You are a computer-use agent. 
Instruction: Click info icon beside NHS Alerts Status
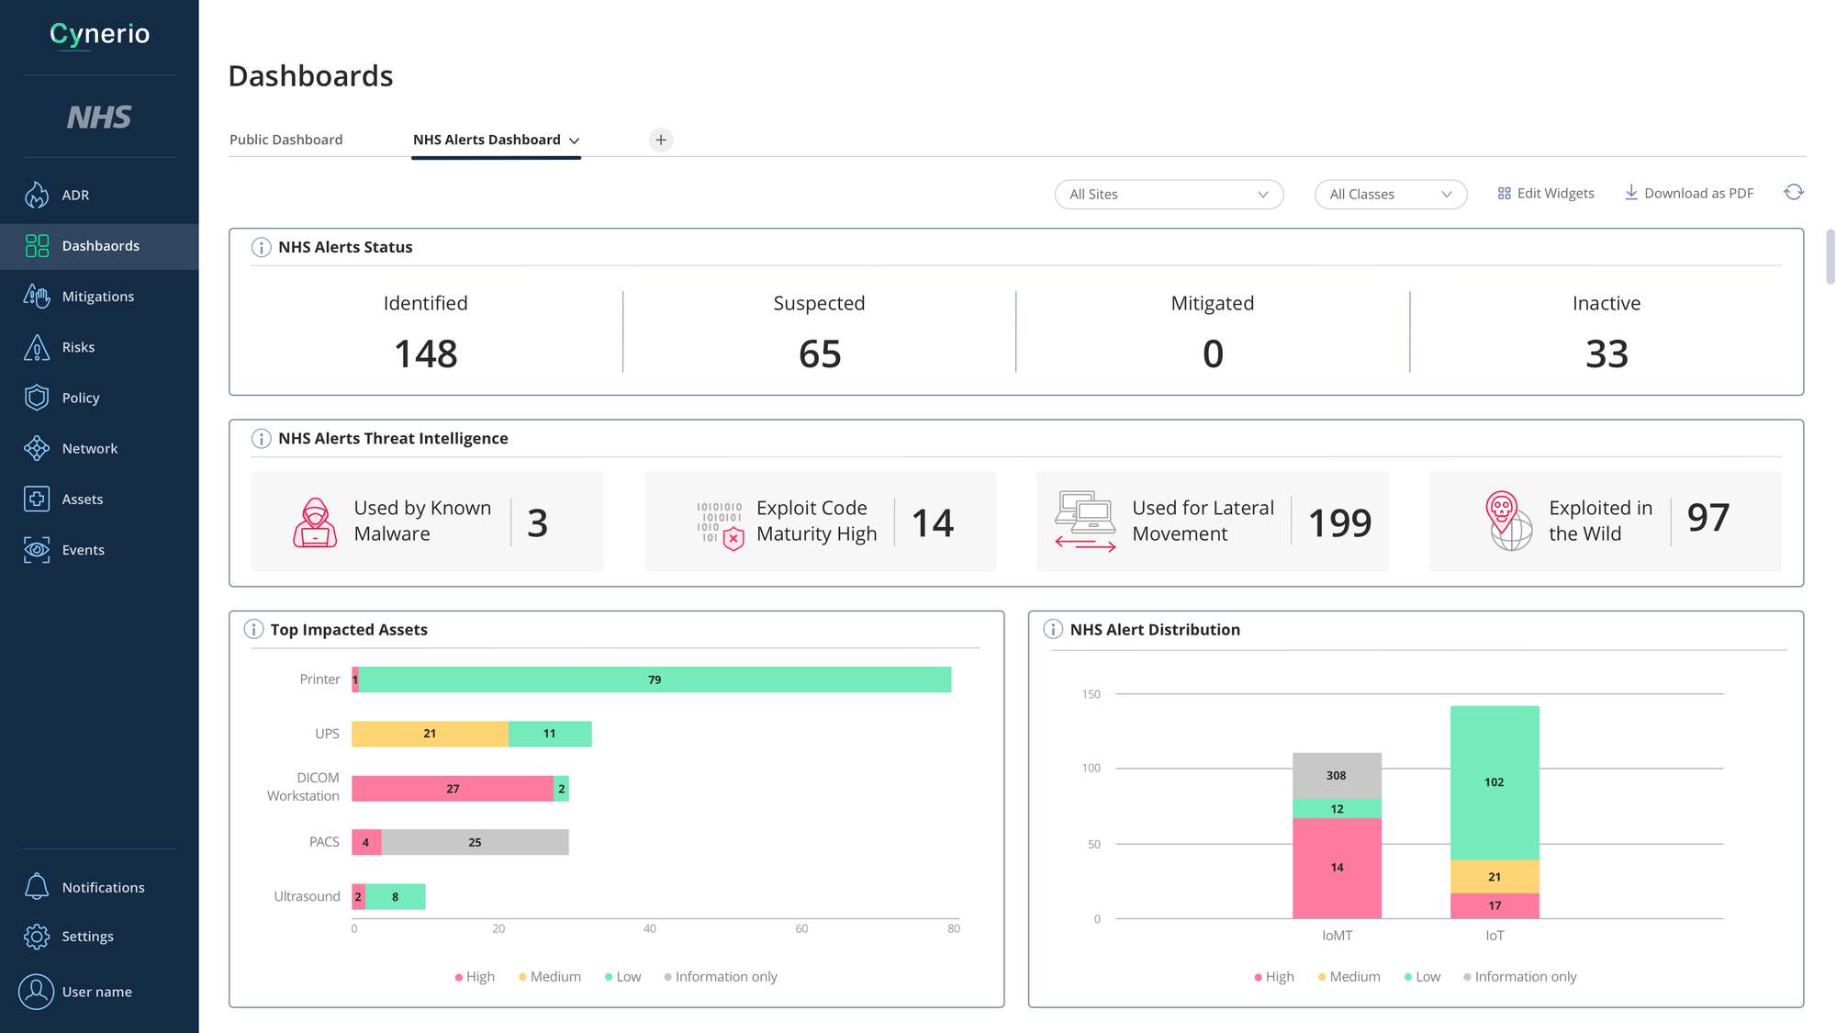tap(261, 247)
